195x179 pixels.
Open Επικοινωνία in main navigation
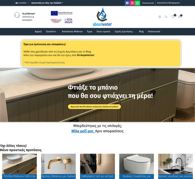[154, 32]
